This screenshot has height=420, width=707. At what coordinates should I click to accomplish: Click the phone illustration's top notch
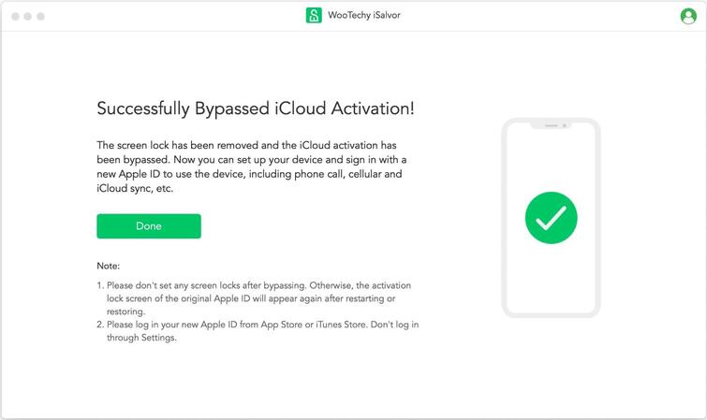[551, 124]
